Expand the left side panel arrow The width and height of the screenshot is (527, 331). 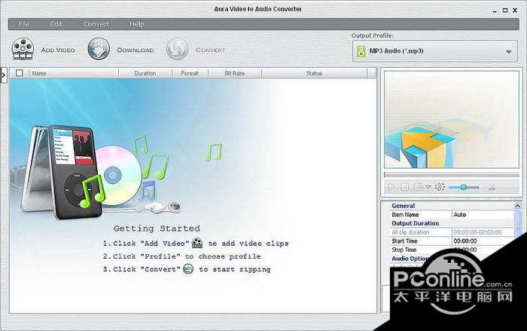click(x=3, y=75)
